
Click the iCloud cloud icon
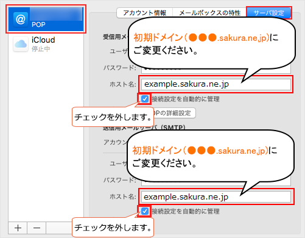point(21,44)
